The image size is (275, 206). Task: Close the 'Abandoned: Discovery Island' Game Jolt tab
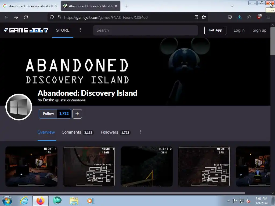tap(116, 6)
